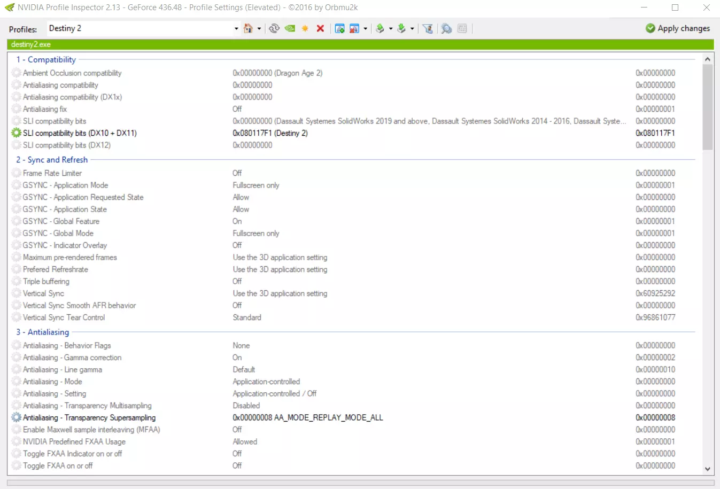Viewport: 720px width, 489px height.
Task: Click the gear icon beside Antialiasing fix
Action: click(17, 109)
